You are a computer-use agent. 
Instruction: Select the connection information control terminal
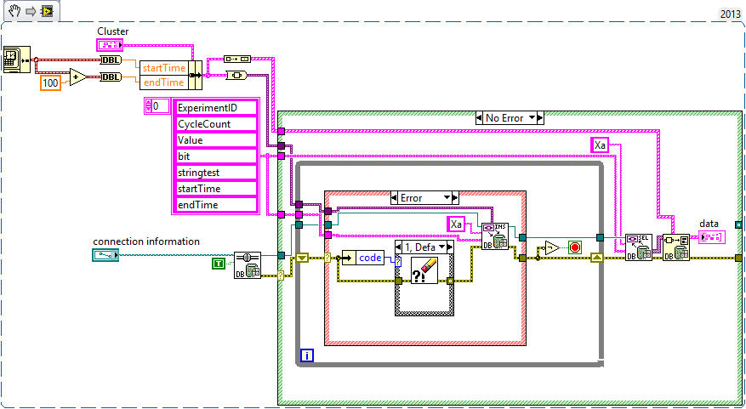(105, 254)
